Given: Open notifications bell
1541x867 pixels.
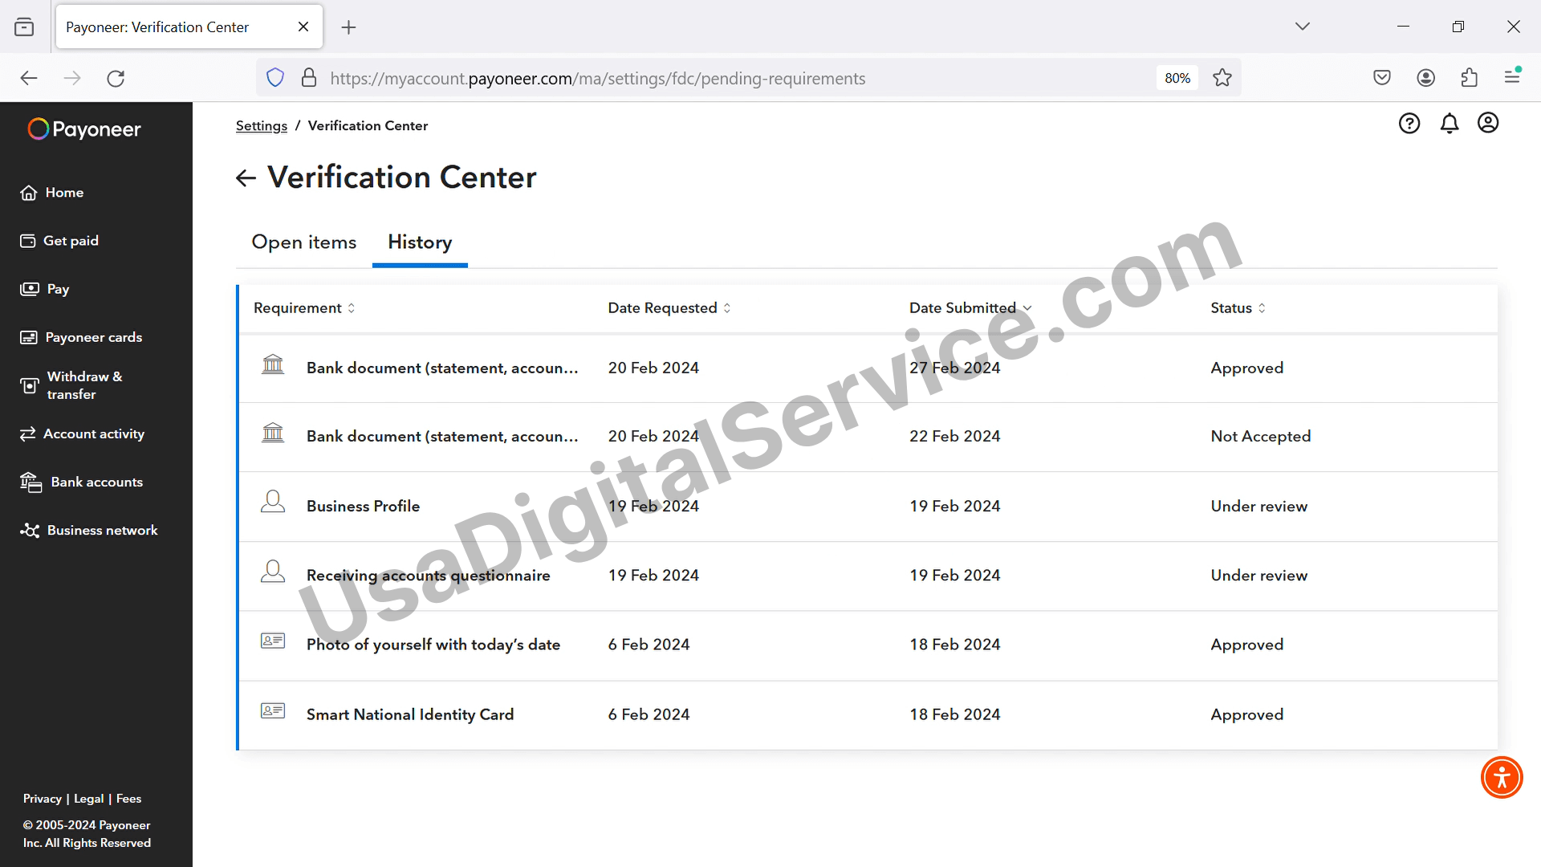Looking at the screenshot, I should tap(1450, 123).
